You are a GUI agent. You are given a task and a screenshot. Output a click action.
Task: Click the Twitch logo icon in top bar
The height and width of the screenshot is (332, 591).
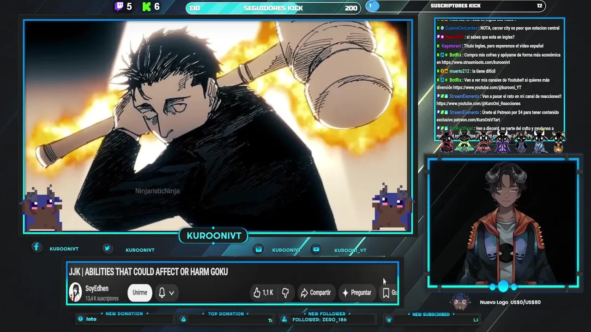click(119, 6)
